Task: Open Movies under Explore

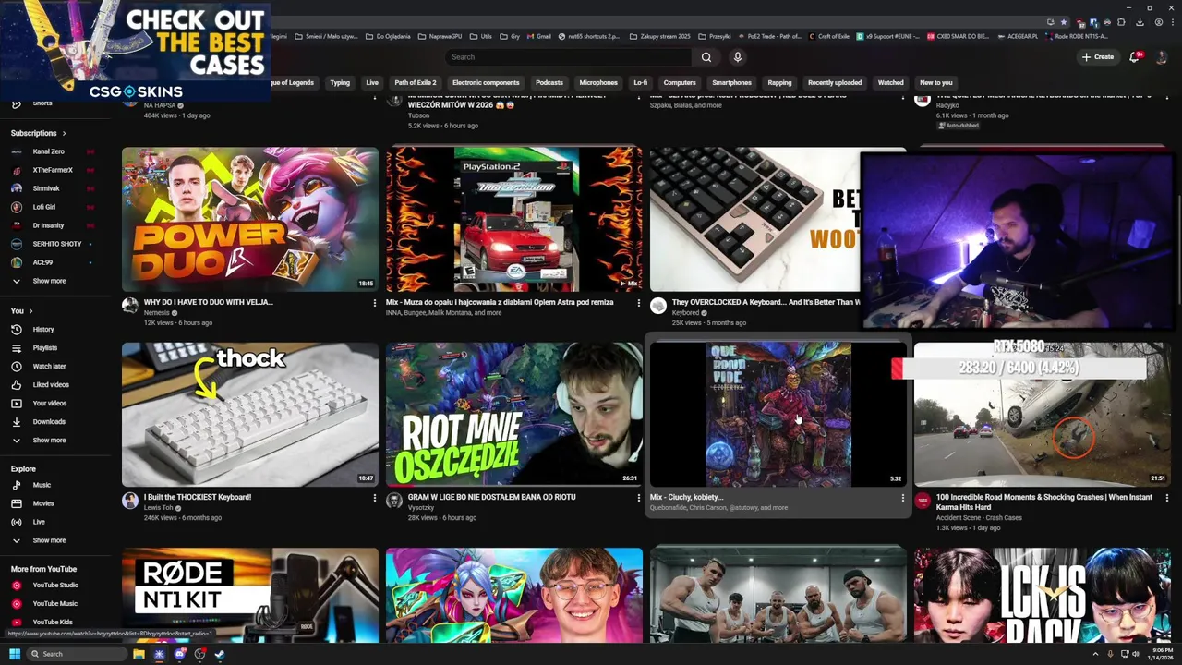Action: point(42,503)
